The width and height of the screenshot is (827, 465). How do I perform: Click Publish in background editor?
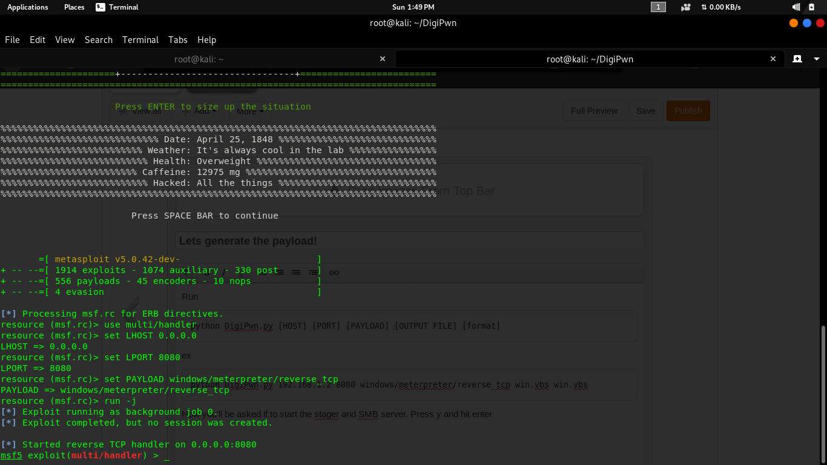click(x=688, y=111)
